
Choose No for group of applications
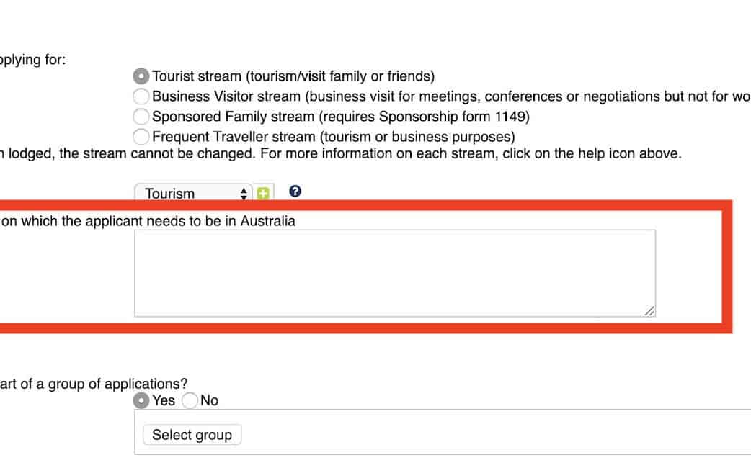coord(190,400)
